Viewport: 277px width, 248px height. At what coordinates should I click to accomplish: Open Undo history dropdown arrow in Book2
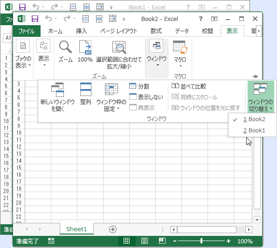[x=55, y=18]
